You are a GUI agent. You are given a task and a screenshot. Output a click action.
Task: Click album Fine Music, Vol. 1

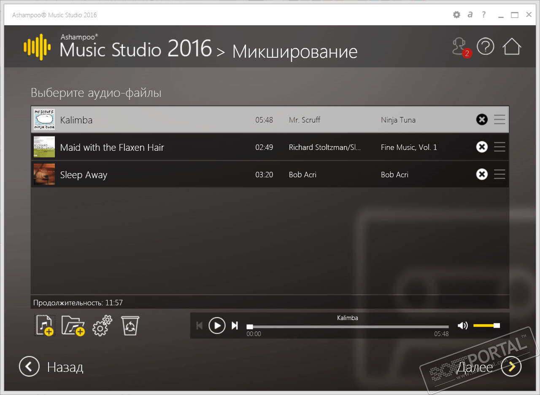coord(409,147)
